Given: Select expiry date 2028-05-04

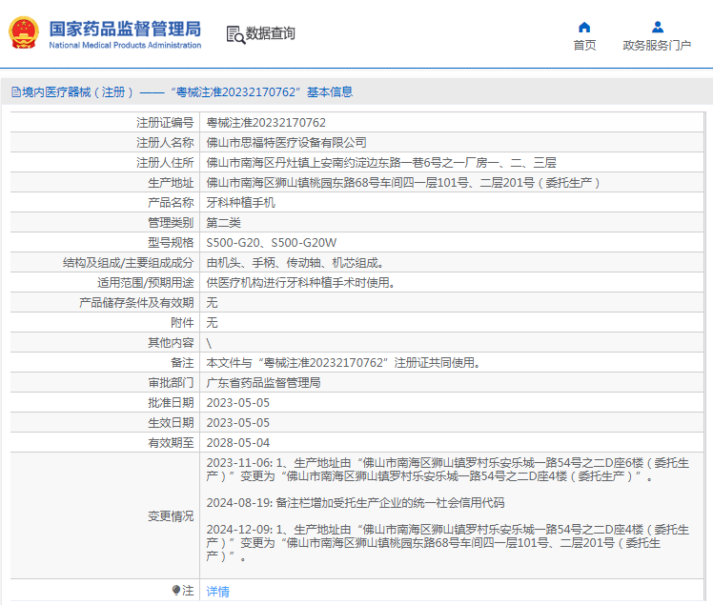Looking at the screenshot, I should click(x=237, y=442).
